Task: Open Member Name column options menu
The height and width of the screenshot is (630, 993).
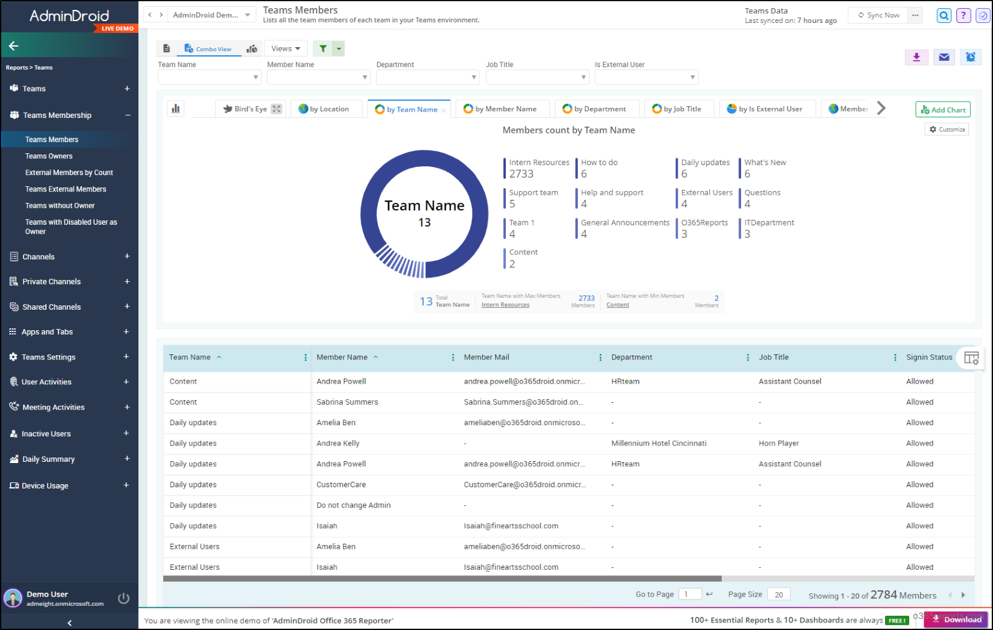Action: tap(452, 358)
